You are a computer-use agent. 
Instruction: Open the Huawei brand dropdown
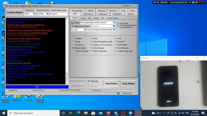85,30
